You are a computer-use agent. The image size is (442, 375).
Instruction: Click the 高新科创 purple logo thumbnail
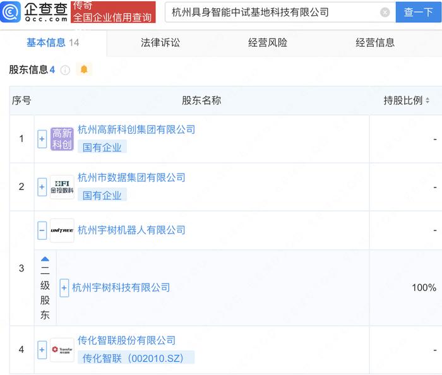62,139
